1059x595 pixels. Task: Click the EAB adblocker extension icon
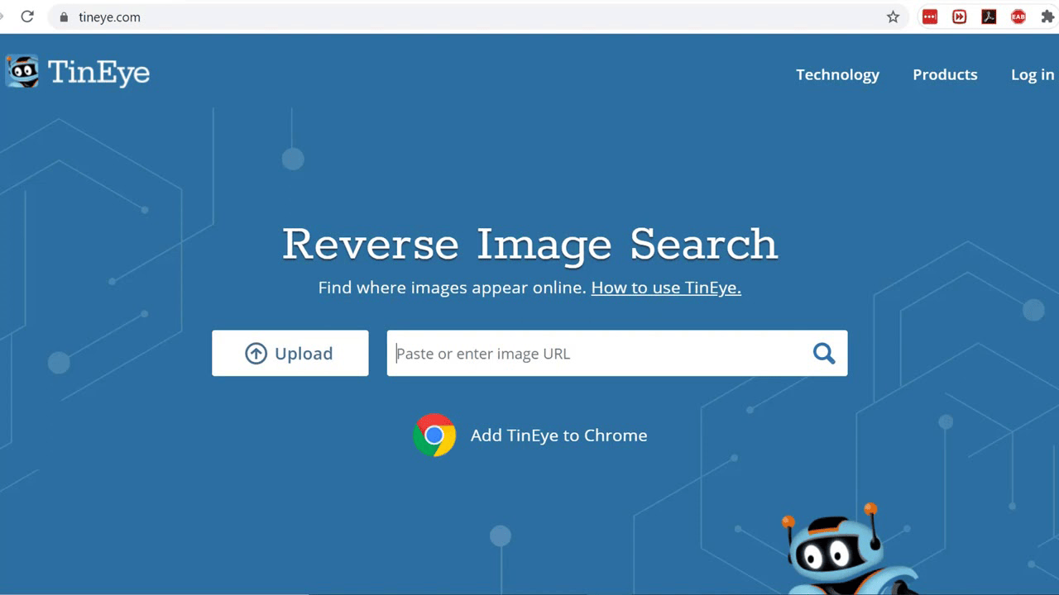coord(1018,17)
